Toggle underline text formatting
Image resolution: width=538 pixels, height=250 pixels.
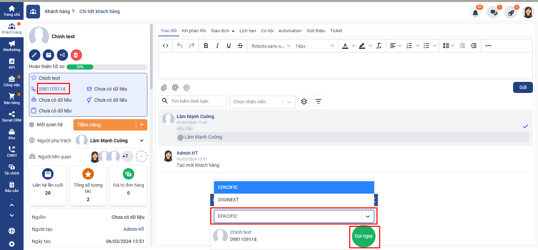(229, 46)
